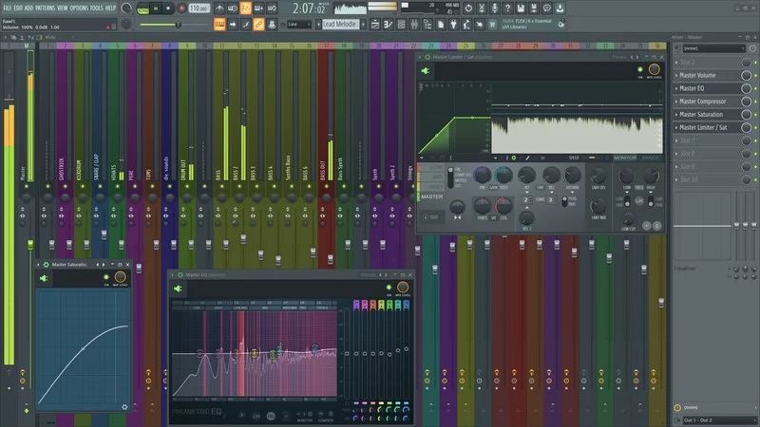Toggle the orange link snap icon

pos(258,25)
